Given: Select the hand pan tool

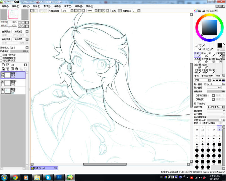Looking at the screenshot, I should point(208,49).
